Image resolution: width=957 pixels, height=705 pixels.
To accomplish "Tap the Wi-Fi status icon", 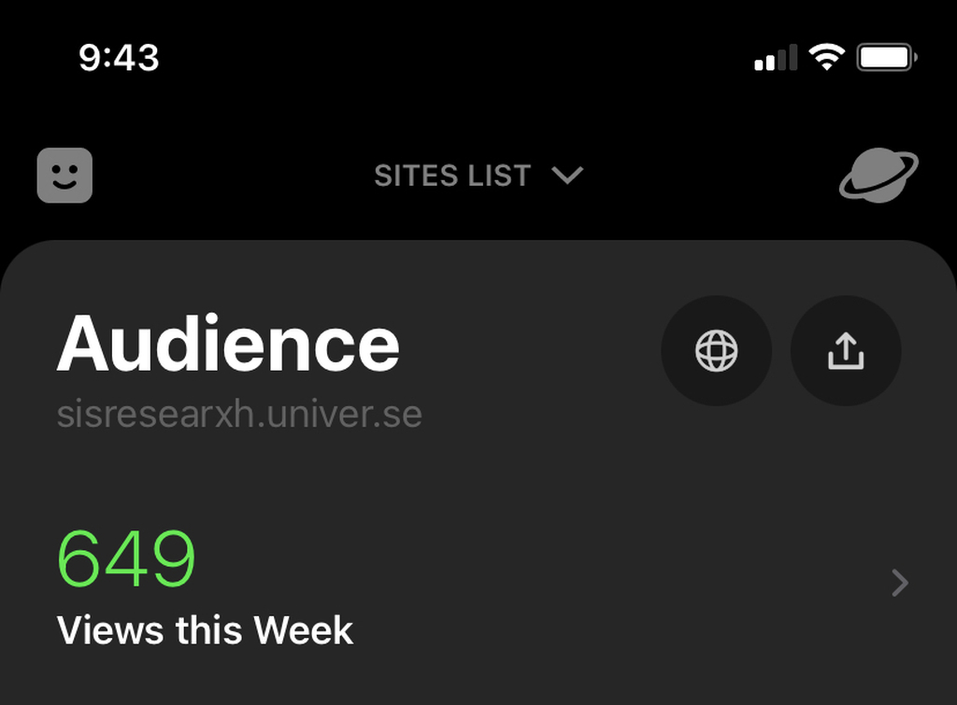I will 826,57.
